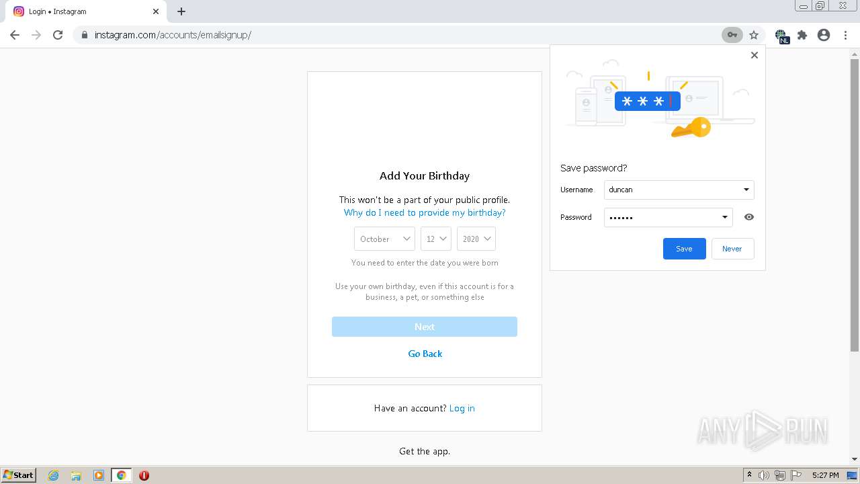Launch Internet Explorer from the taskbar

53,475
